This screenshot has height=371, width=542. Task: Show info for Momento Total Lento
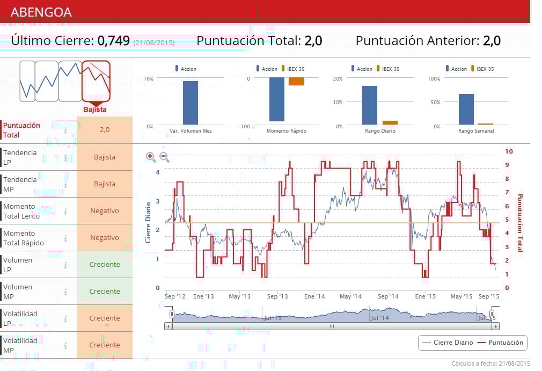(x=65, y=211)
